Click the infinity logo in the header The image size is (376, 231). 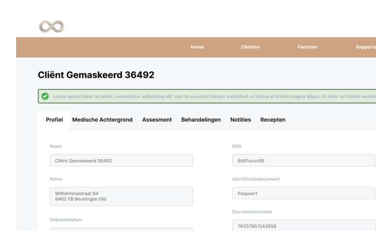pos(52,27)
